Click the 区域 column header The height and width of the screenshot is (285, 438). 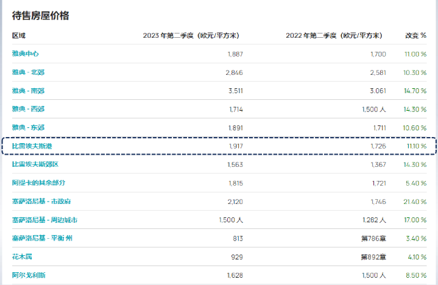[19, 36]
